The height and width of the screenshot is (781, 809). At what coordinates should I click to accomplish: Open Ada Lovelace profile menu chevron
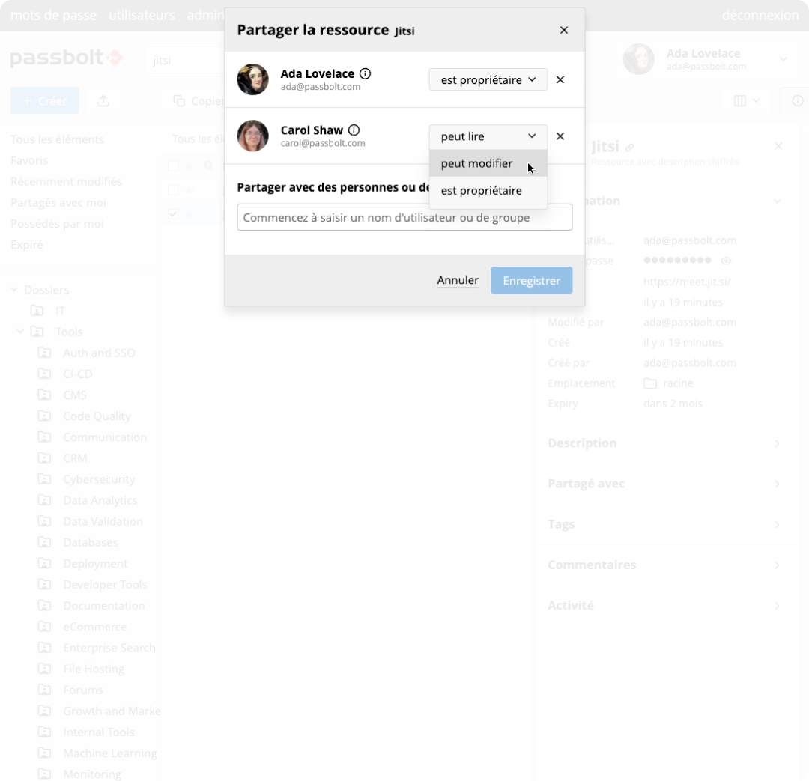tap(784, 59)
